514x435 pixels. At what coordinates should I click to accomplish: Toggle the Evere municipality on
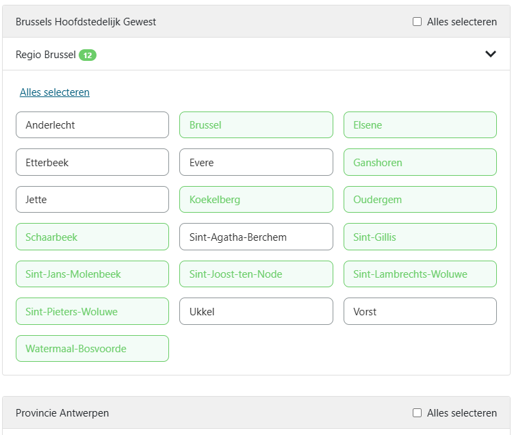tap(256, 163)
